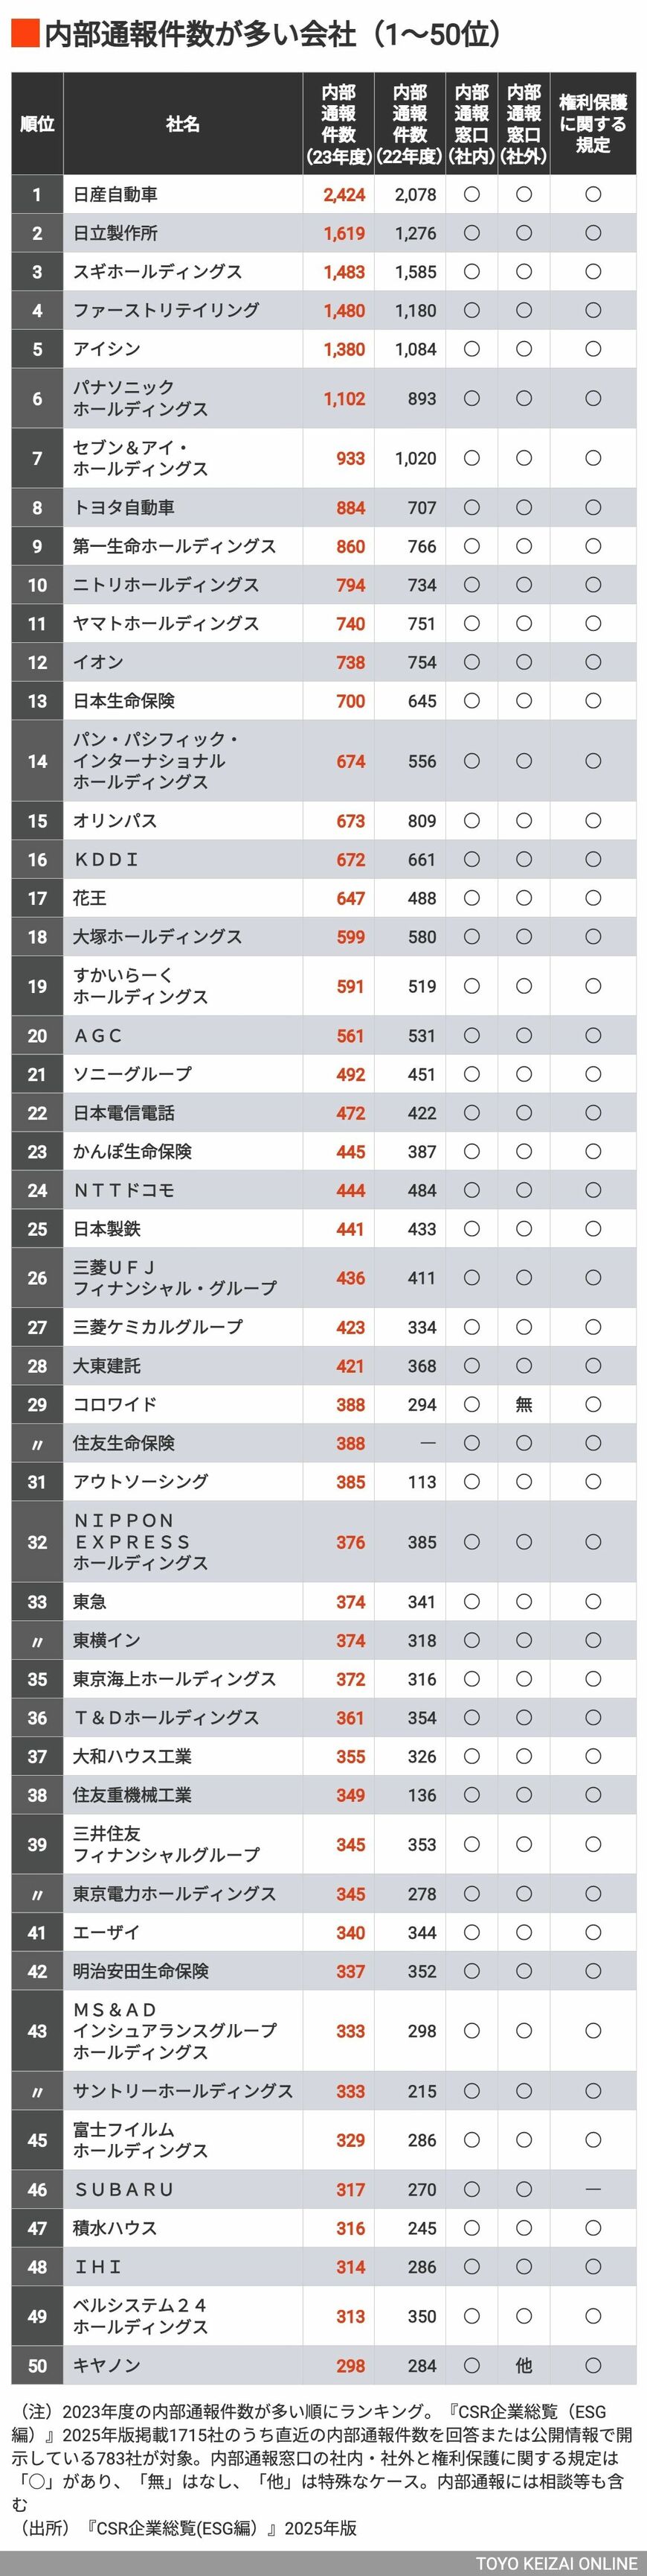
Task: Click the 順位 column header
Action: (x=37, y=124)
